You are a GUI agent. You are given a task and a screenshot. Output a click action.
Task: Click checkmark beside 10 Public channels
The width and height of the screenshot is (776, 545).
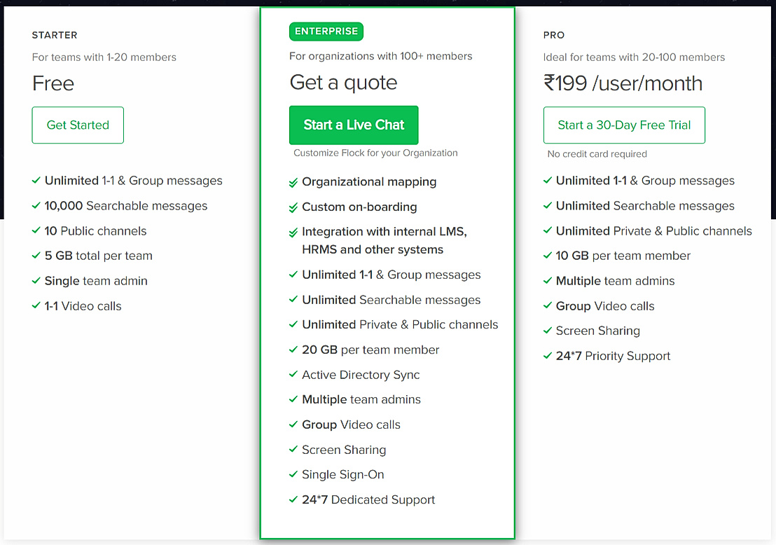coord(36,231)
